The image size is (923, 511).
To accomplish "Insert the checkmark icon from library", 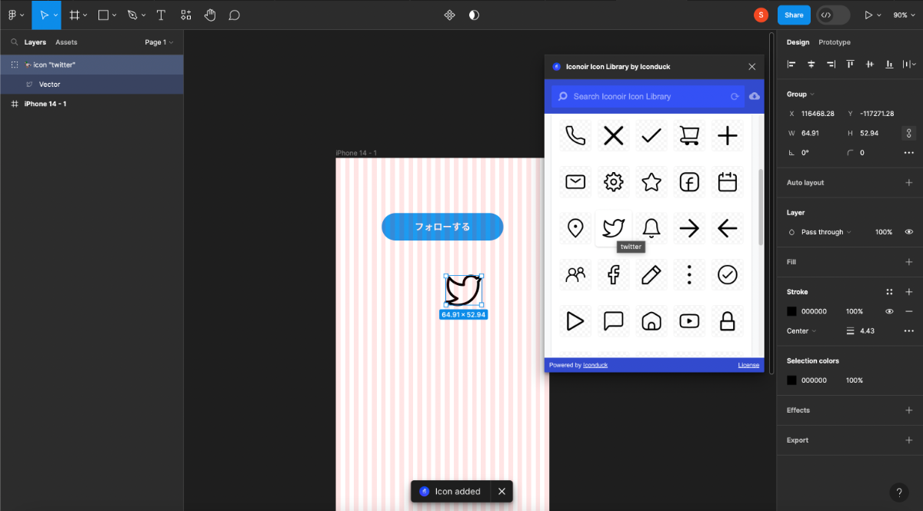I will pyautogui.click(x=651, y=136).
